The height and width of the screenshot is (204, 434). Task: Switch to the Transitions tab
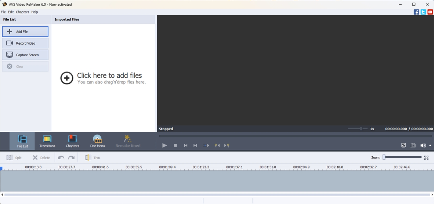click(x=47, y=141)
